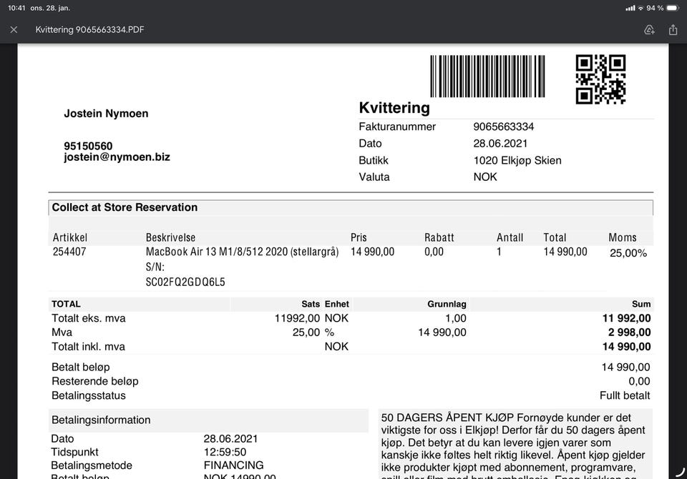Tap the MacBook Air 13 description
Viewport: 687px width, 479px height.
242,252
